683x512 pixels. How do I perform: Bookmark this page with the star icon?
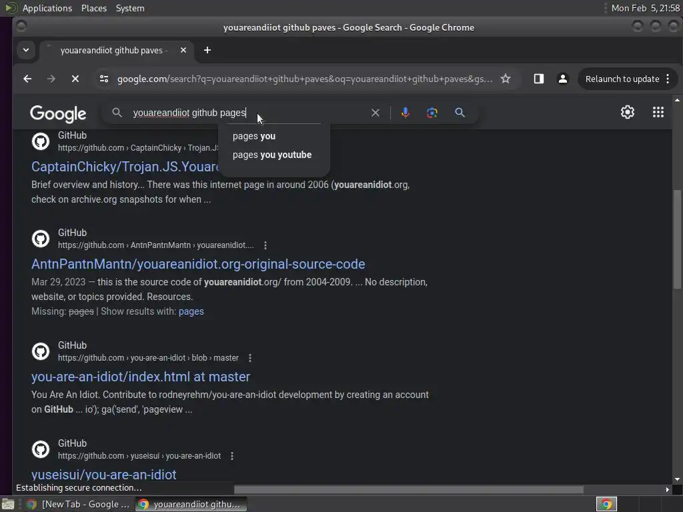[x=506, y=79]
